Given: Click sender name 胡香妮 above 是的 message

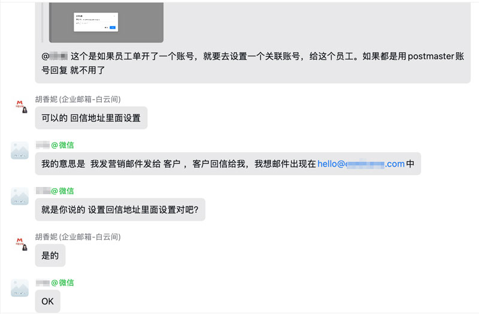Looking at the screenshot, I should click(x=78, y=237).
